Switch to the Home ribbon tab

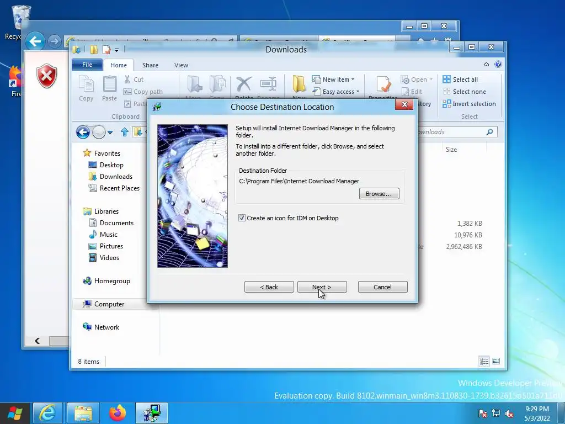tap(119, 65)
